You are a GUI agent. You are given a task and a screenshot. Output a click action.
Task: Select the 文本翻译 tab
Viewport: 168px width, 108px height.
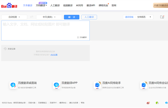click(x=28, y=6)
